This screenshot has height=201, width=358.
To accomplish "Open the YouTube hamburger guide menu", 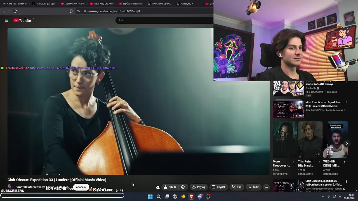I will click(x=7, y=20).
